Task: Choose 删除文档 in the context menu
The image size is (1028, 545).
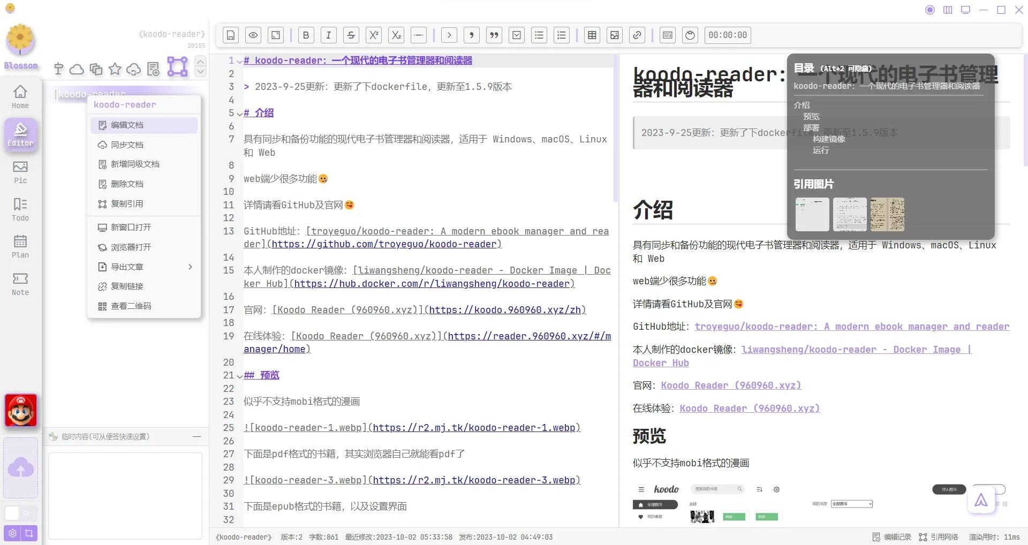Action: [144, 184]
